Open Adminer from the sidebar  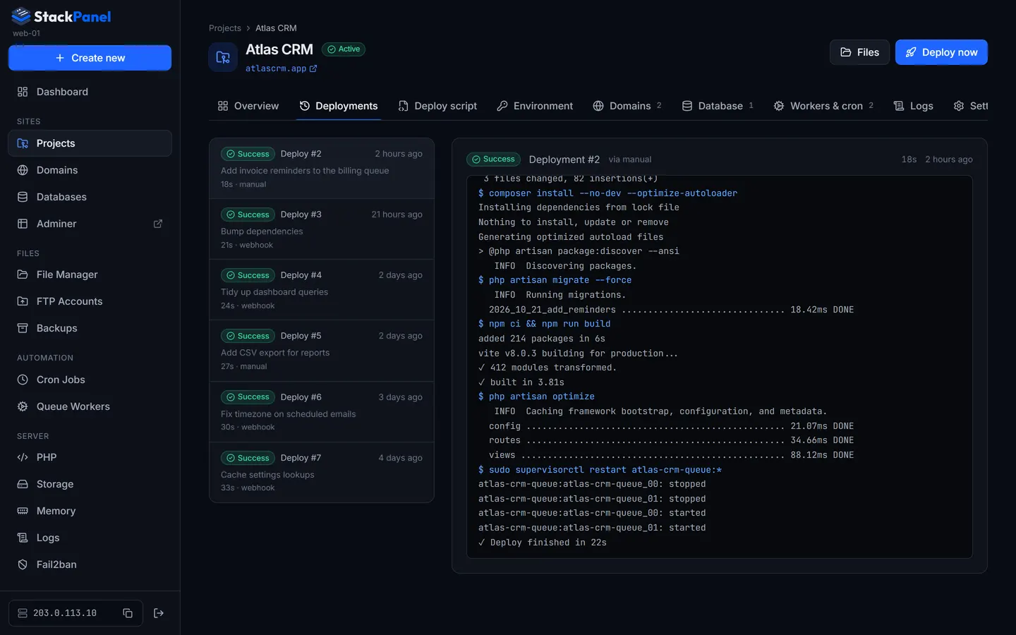point(90,224)
